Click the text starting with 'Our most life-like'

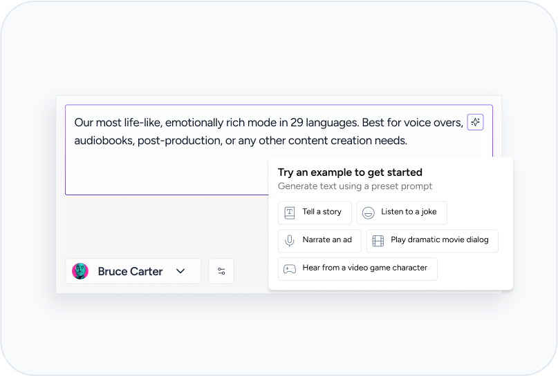(269, 131)
